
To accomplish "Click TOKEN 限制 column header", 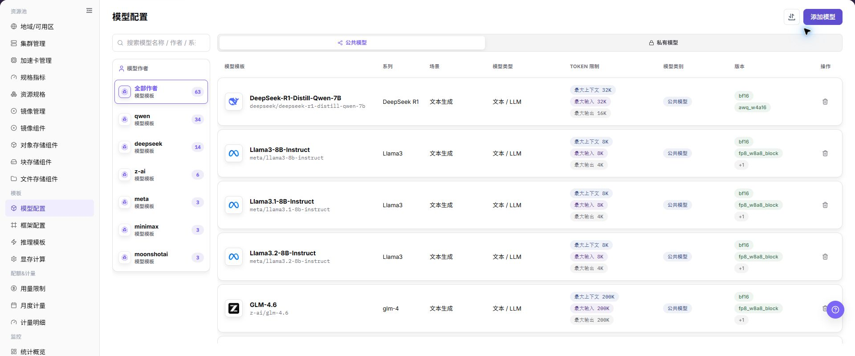I will tap(584, 66).
